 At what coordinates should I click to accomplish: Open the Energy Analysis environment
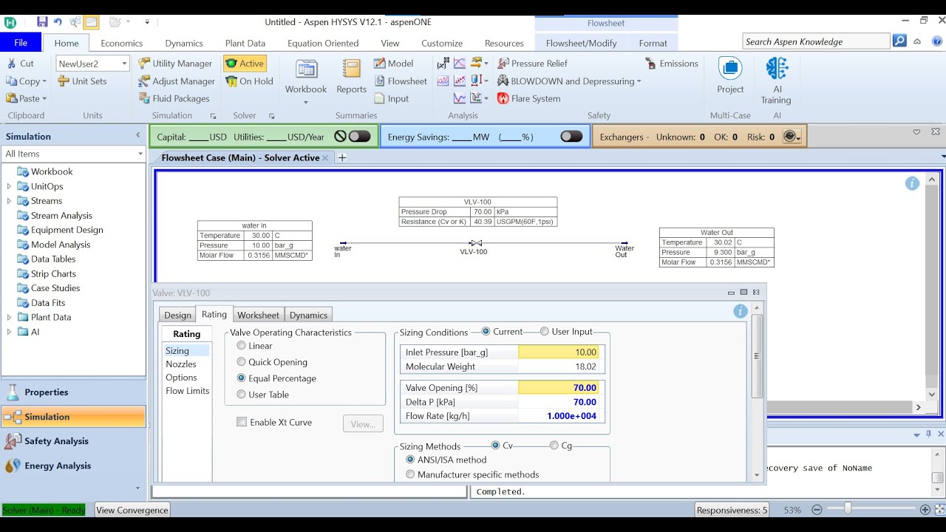(73, 465)
